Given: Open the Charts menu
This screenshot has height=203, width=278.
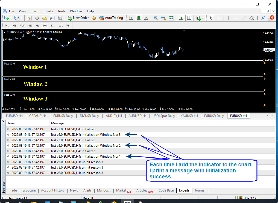Looking at the screenshot, I should [x=48, y=11].
